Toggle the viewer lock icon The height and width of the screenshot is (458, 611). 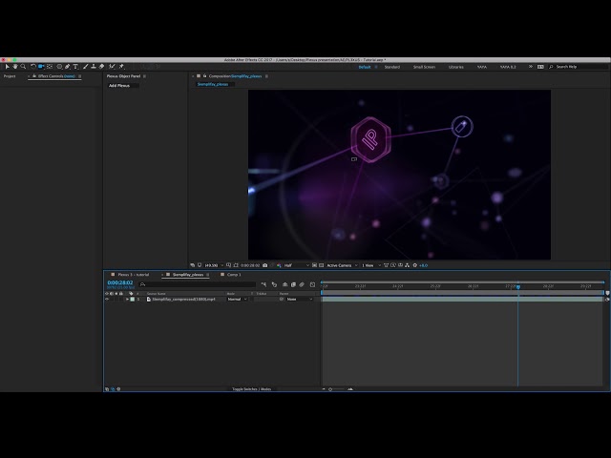click(204, 76)
